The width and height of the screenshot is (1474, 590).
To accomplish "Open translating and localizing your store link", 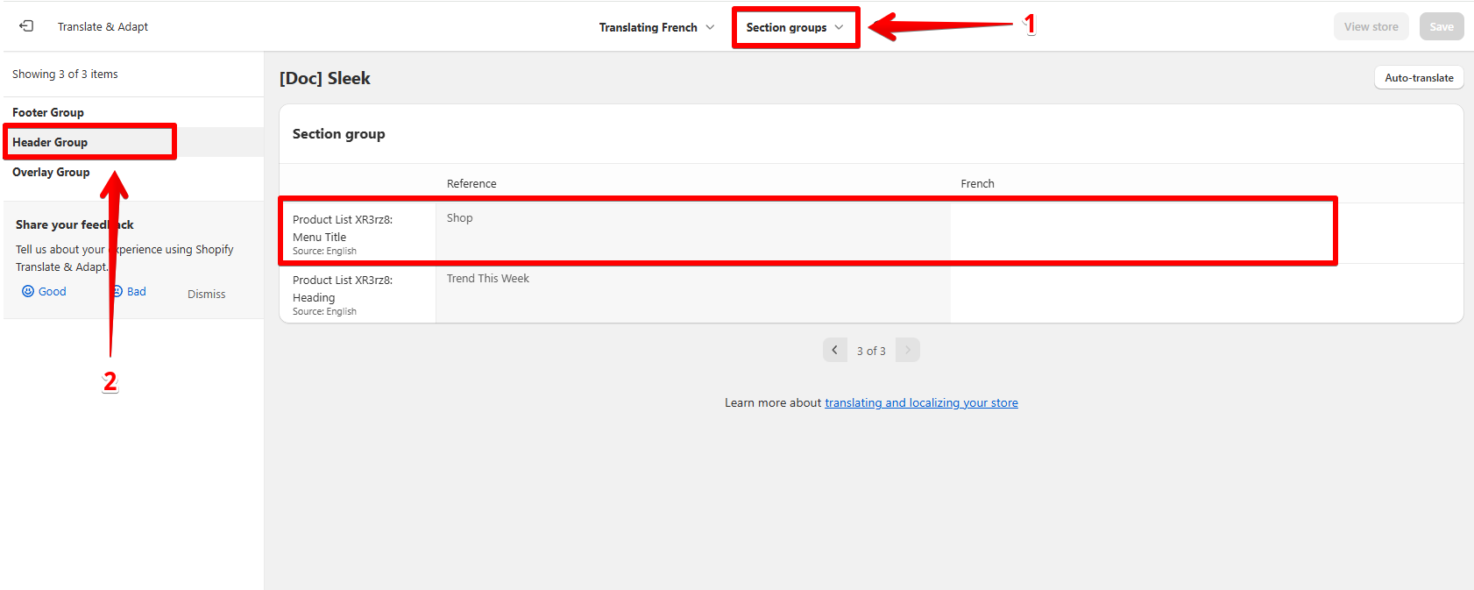I will coord(921,402).
